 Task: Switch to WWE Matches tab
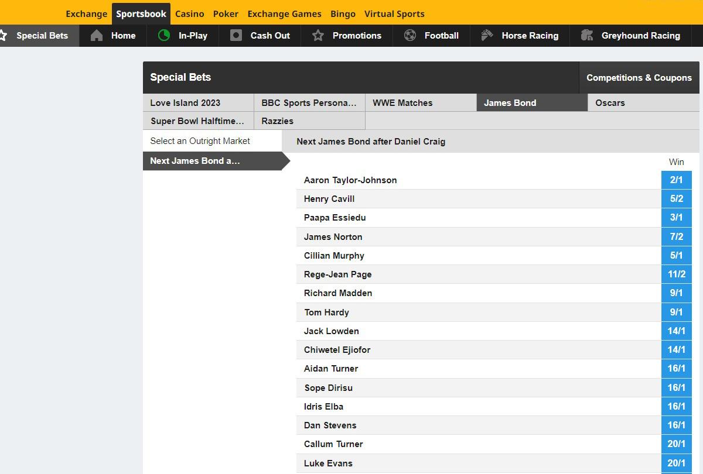coord(421,102)
